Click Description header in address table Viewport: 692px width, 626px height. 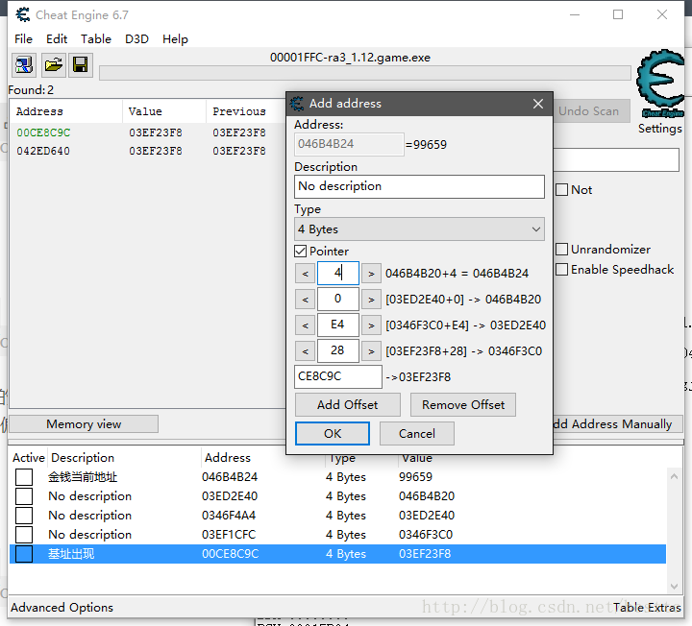[83, 458]
